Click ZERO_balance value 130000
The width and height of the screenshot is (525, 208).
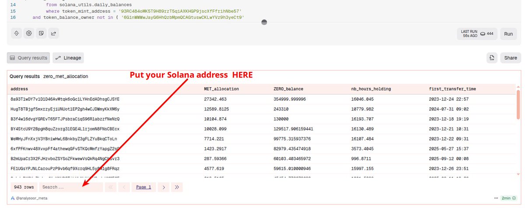click(x=280, y=119)
